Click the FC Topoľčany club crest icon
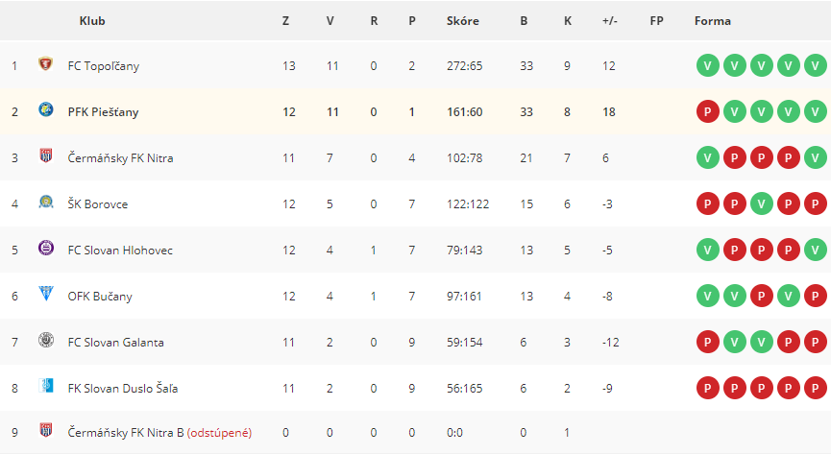 pos(46,64)
